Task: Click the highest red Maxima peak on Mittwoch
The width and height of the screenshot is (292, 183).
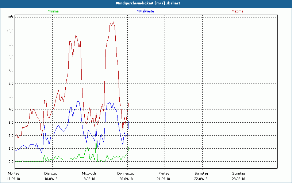Action: (x=113, y=22)
